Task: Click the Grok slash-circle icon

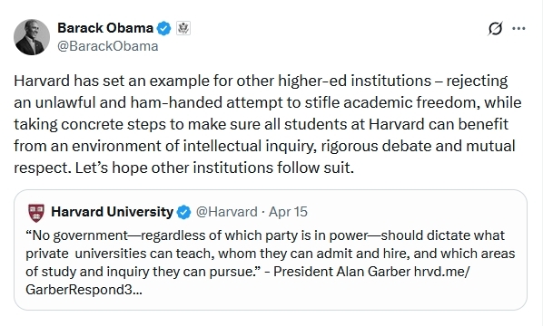Action: 495,28
